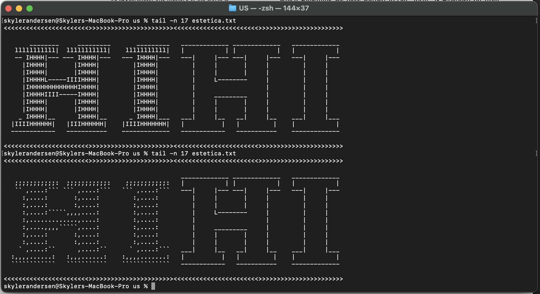Viewport: 540px width, 294px height.
Task: Click the right bracket mark on second command line
Action: [536, 153]
